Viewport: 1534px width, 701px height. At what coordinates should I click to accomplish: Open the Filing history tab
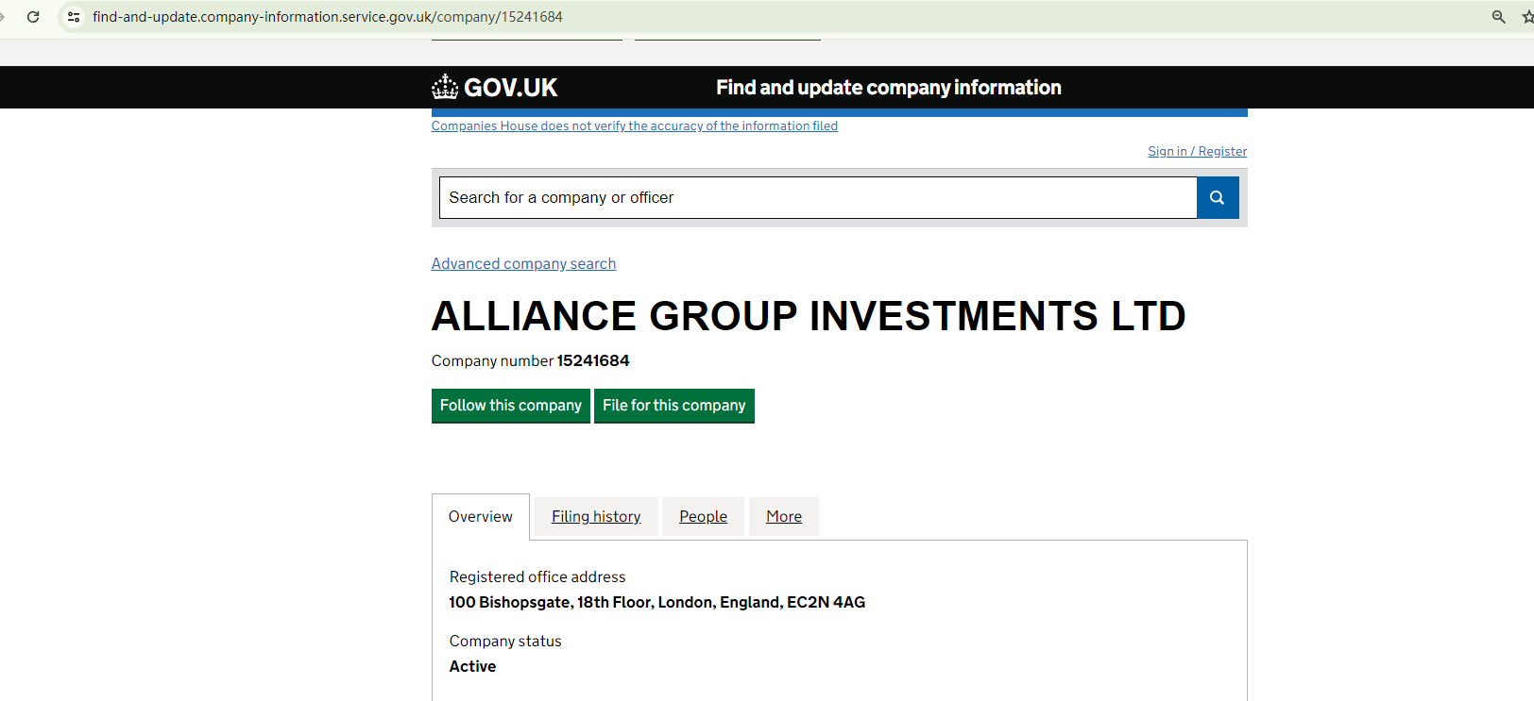pyautogui.click(x=596, y=517)
